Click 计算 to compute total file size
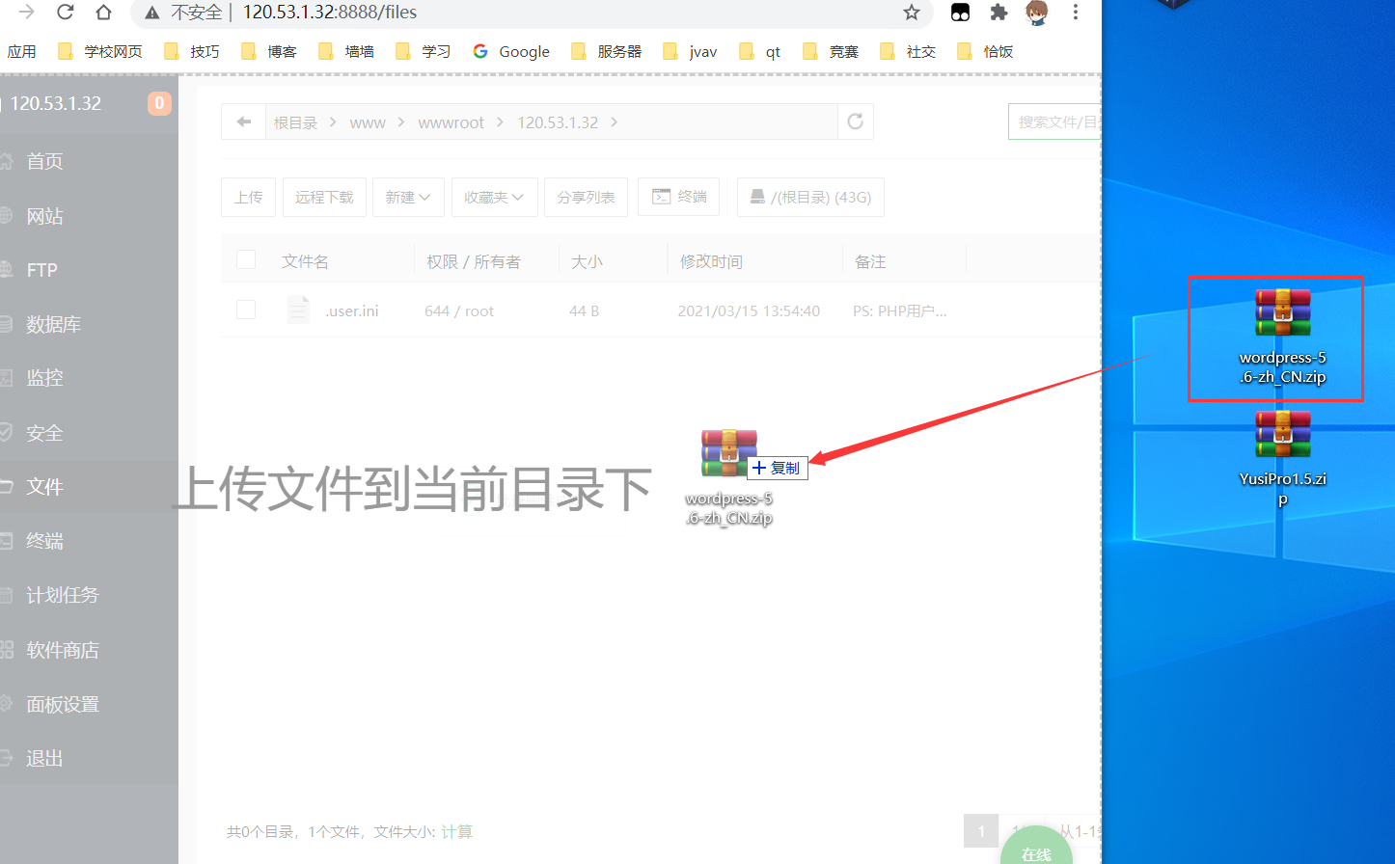Screen dimensions: 1395x864 pyautogui.click(x=456, y=830)
